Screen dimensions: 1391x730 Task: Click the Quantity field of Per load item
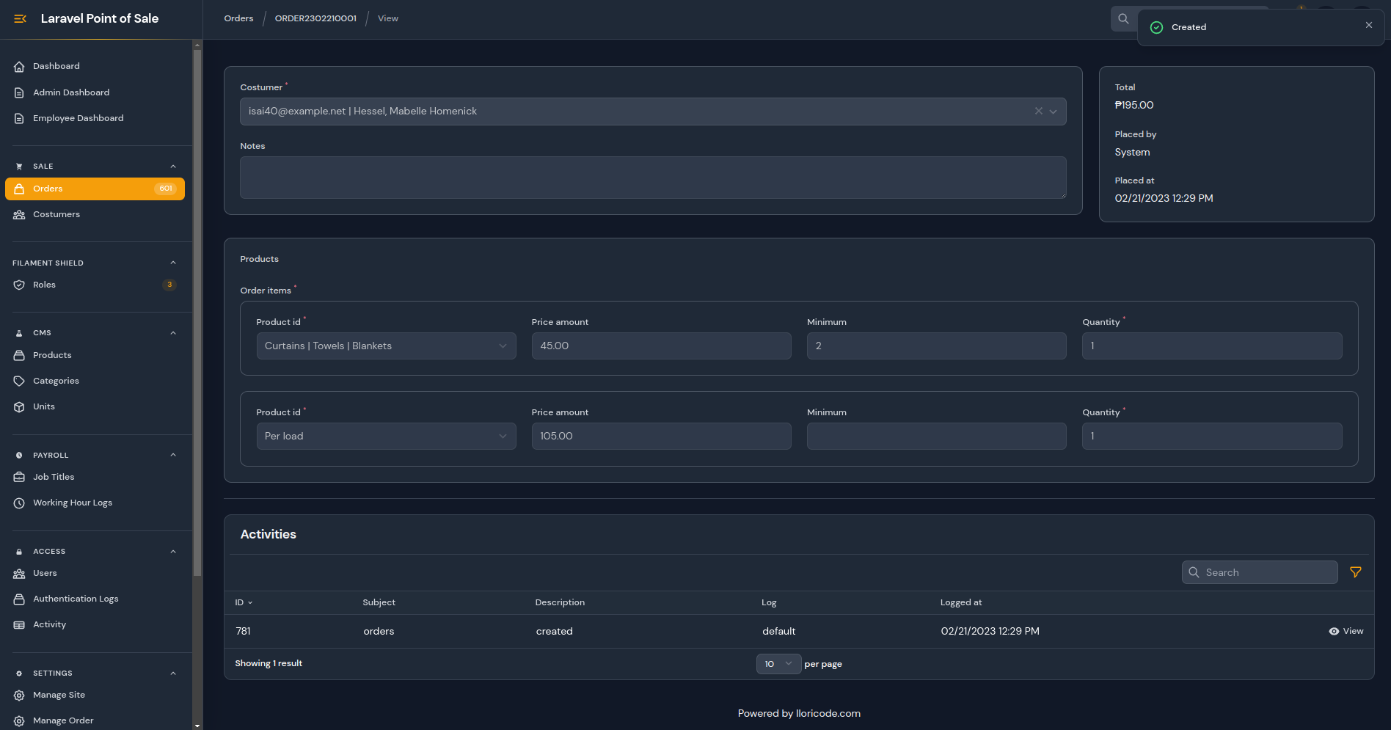coord(1212,436)
